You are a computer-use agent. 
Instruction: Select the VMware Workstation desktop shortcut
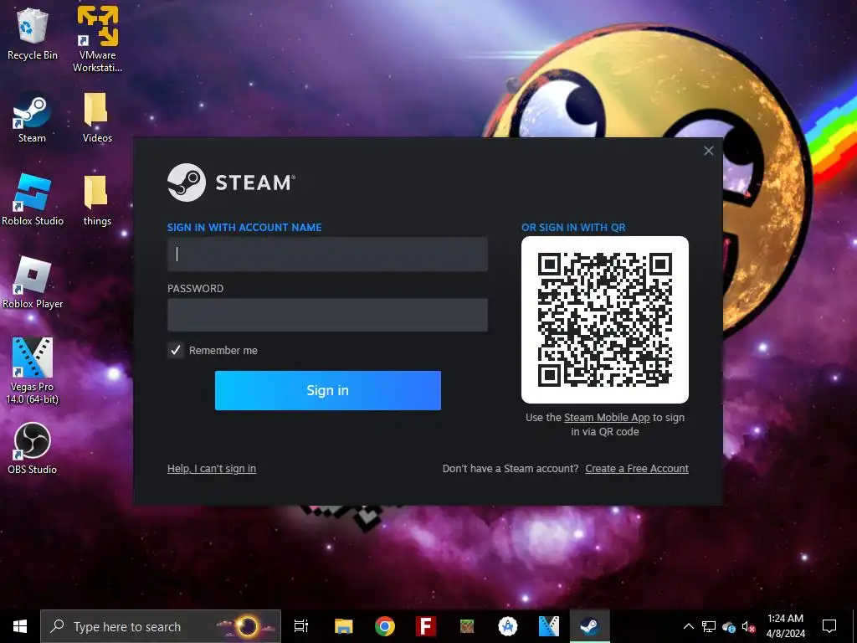pyautogui.click(x=97, y=39)
